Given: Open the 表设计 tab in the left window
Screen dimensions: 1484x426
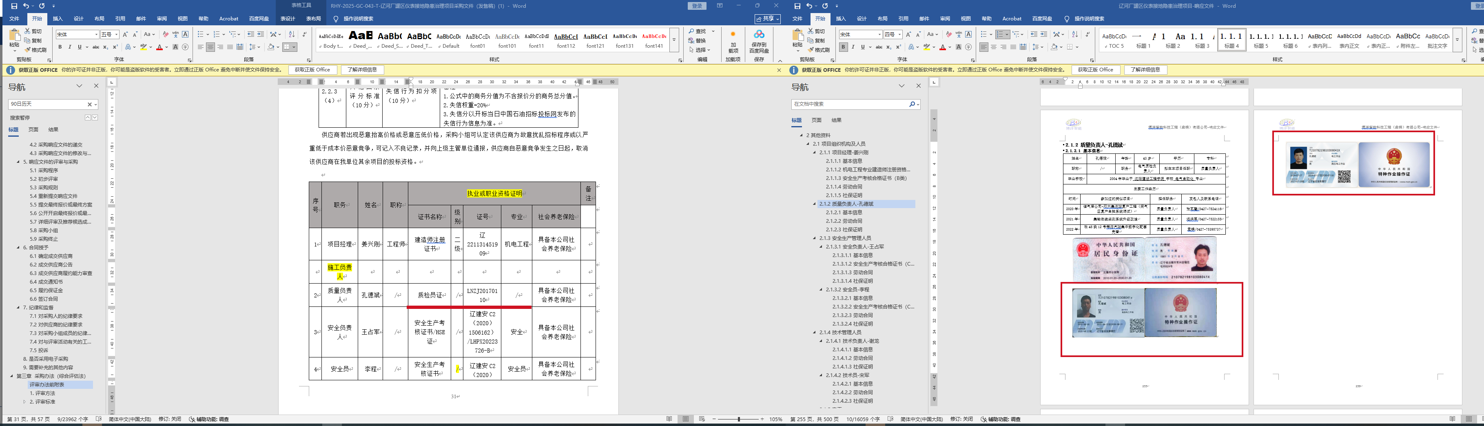Looking at the screenshot, I should click(288, 19).
